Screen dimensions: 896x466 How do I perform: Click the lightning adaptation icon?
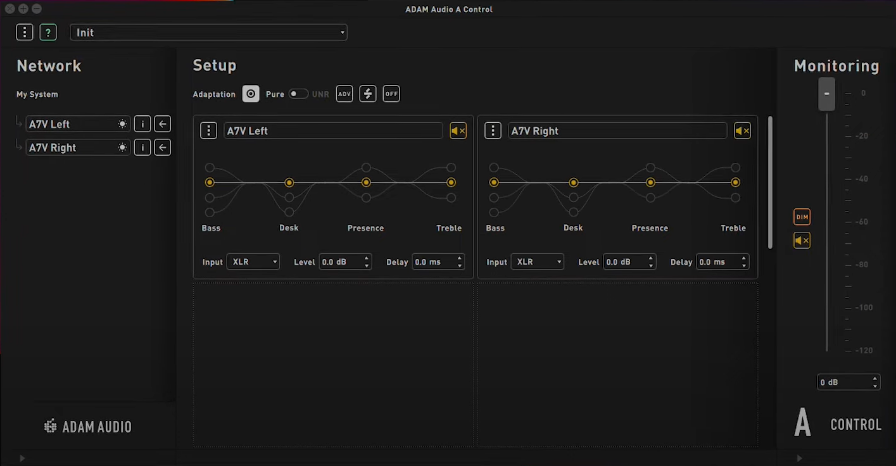(x=367, y=93)
